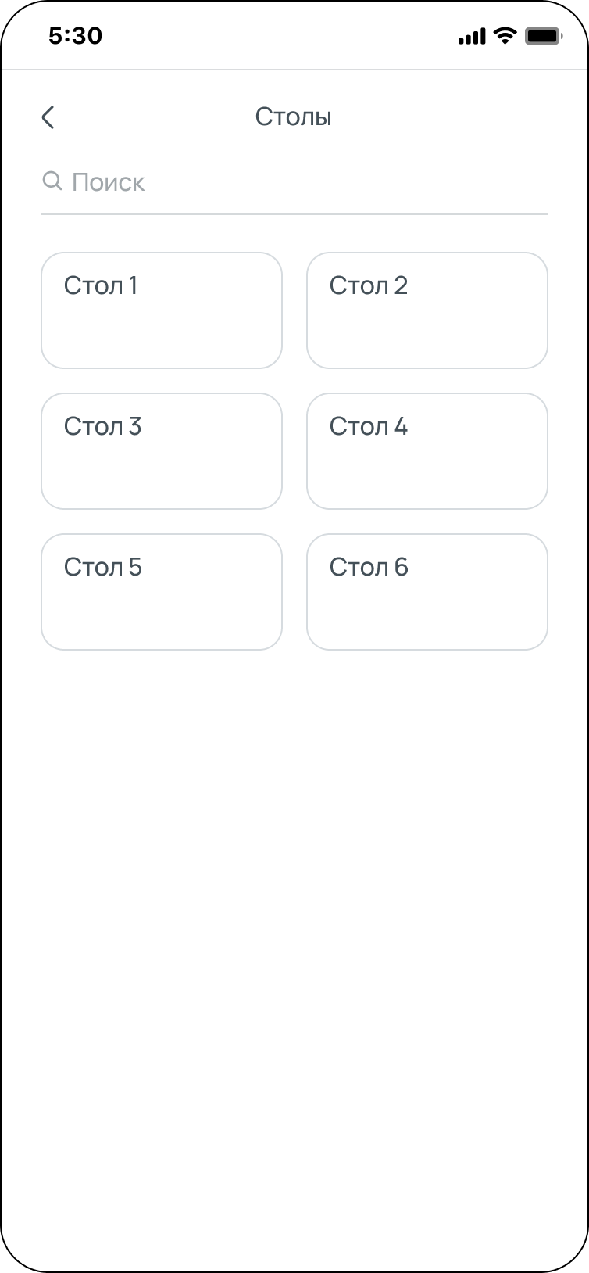
Task: Go back using the left chevron
Action: tap(48, 117)
